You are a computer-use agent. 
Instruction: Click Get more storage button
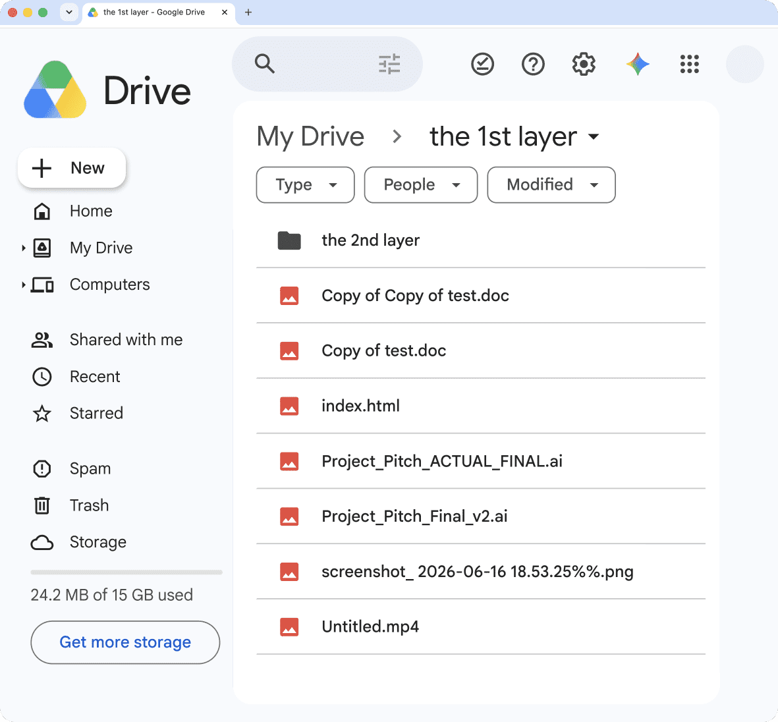pos(125,642)
